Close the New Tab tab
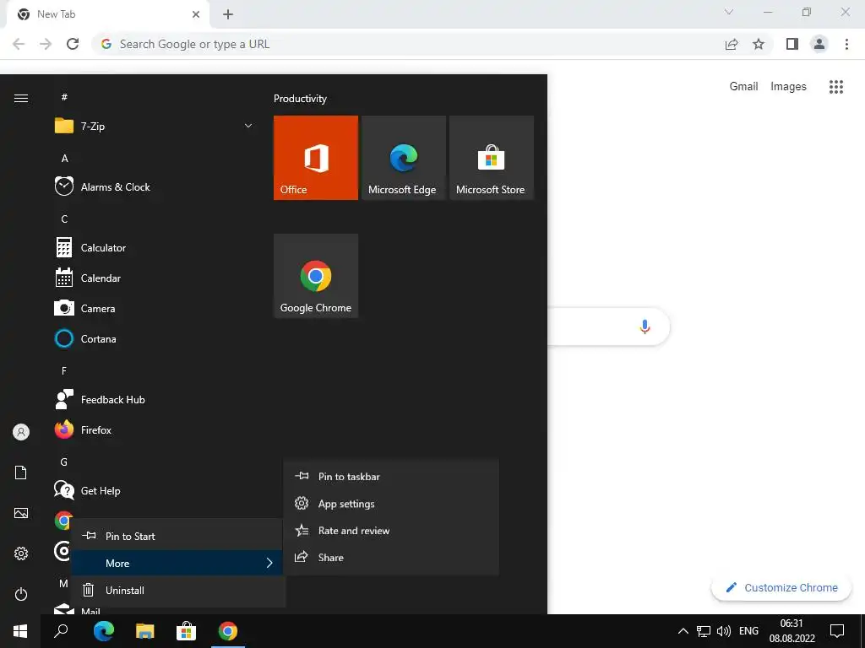Image resolution: width=865 pixels, height=648 pixels. click(x=196, y=14)
